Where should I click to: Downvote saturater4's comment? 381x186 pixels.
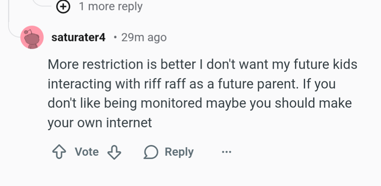tap(114, 152)
